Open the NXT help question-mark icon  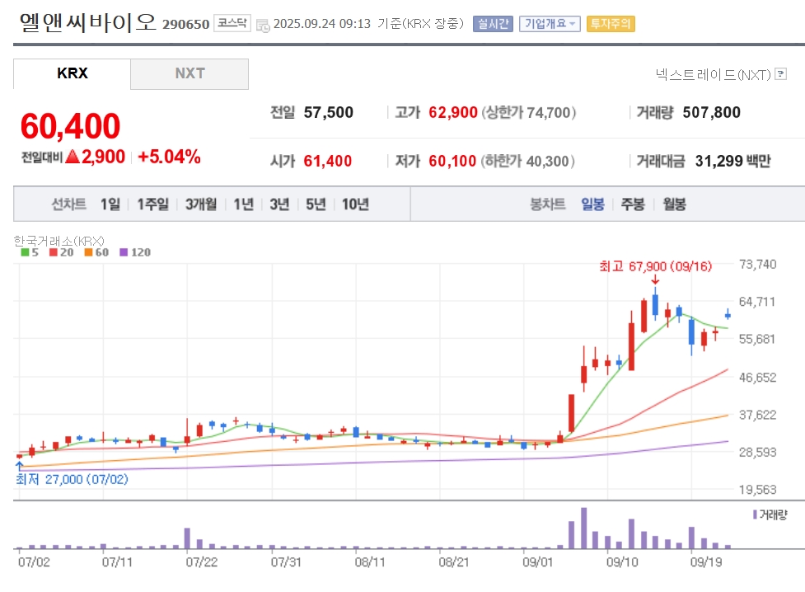coord(781,74)
